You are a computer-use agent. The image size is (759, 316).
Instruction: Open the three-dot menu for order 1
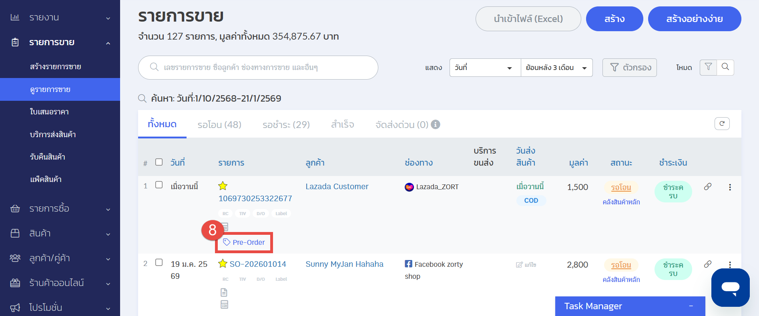click(730, 187)
